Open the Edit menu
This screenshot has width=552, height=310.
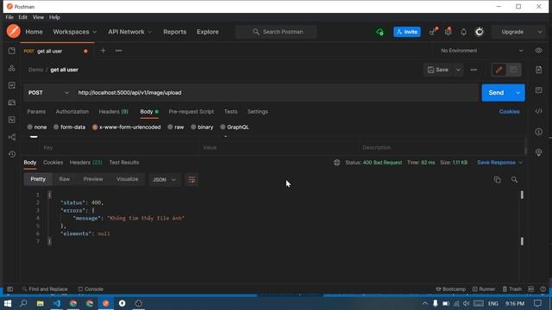click(x=23, y=17)
